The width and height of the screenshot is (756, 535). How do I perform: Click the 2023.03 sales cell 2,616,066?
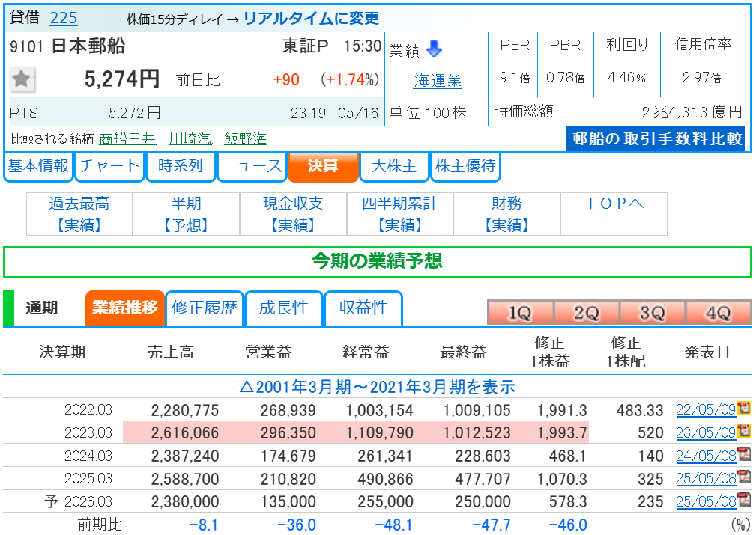point(185,433)
